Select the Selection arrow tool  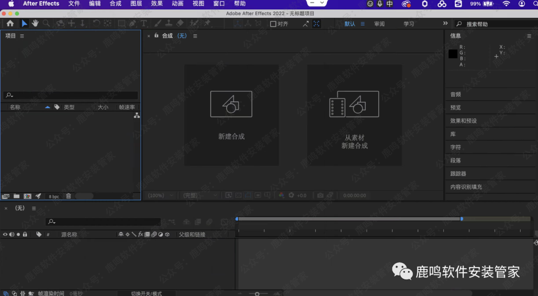(x=24, y=23)
